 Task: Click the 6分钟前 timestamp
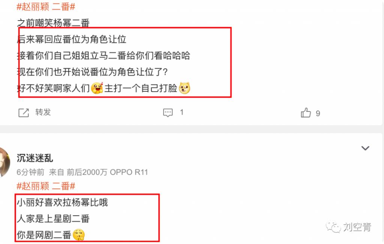pos(30,172)
